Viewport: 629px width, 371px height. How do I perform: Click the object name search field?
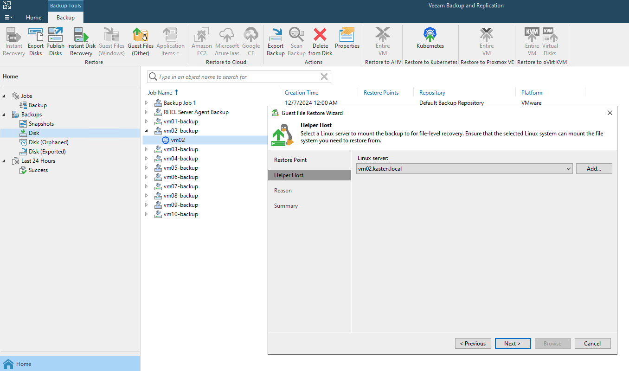238,77
